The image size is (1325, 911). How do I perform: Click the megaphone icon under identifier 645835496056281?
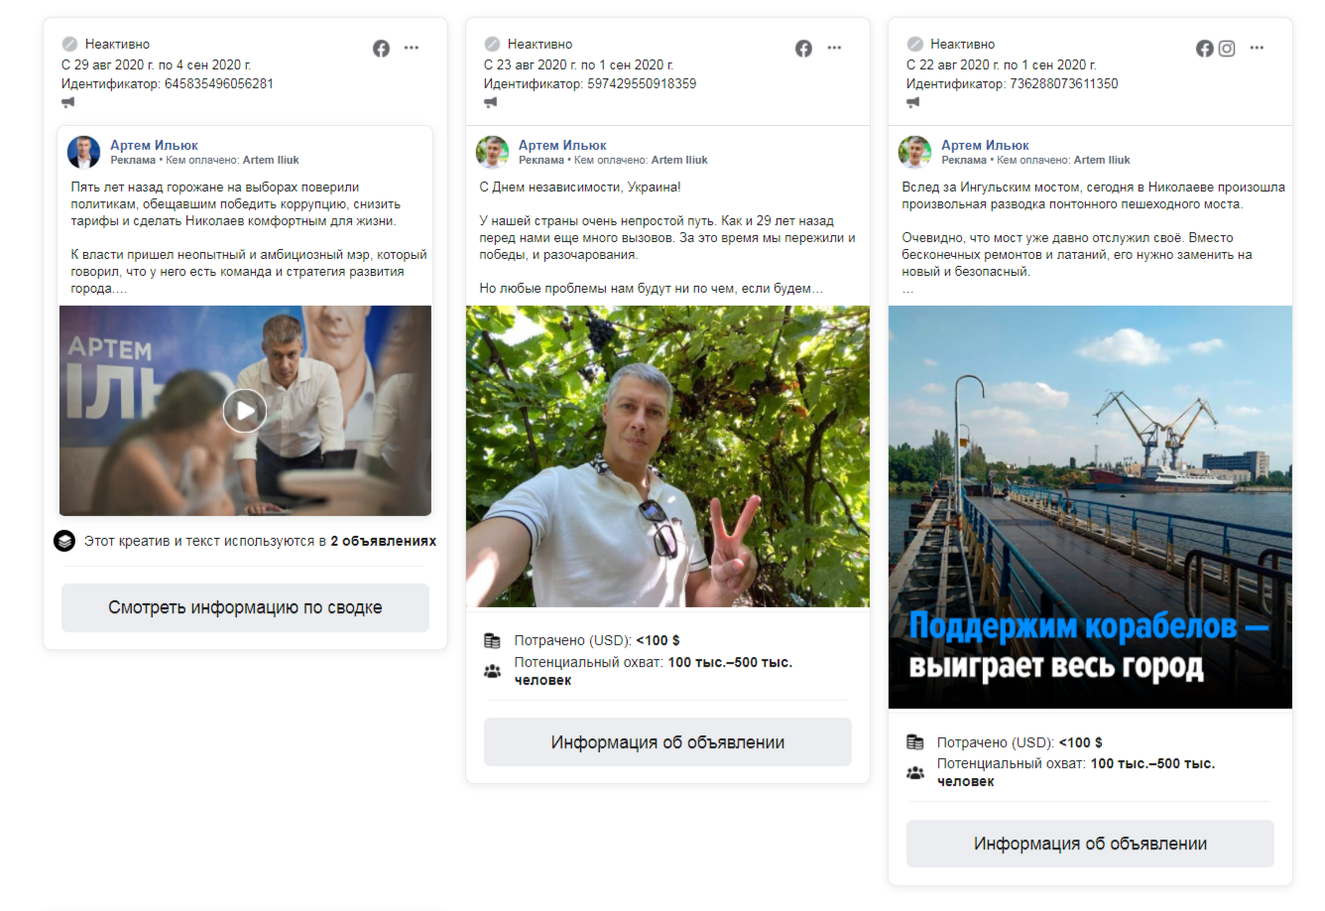[68, 102]
